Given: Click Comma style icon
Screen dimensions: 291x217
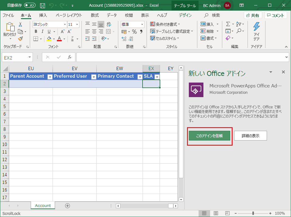Looking at the screenshot, I should (x=141, y=32).
